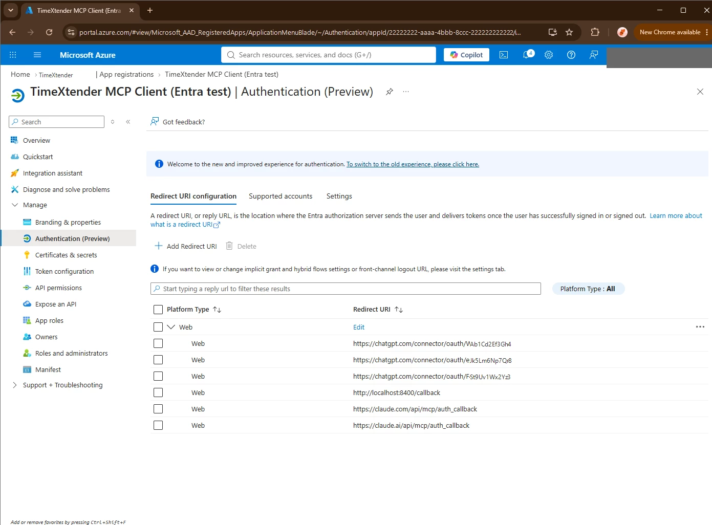Pin this blade with the pin icon
Image resolution: width=712 pixels, height=525 pixels.
pos(390,92)
